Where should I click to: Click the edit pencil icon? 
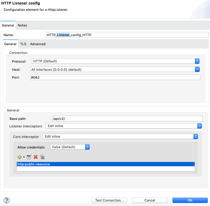pos(29,157)
